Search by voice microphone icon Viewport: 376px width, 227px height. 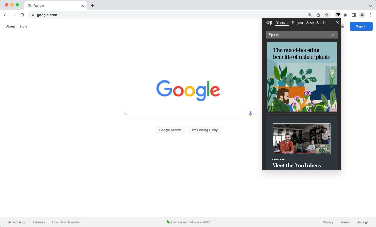pyautogui.click(x=250, y=113)
